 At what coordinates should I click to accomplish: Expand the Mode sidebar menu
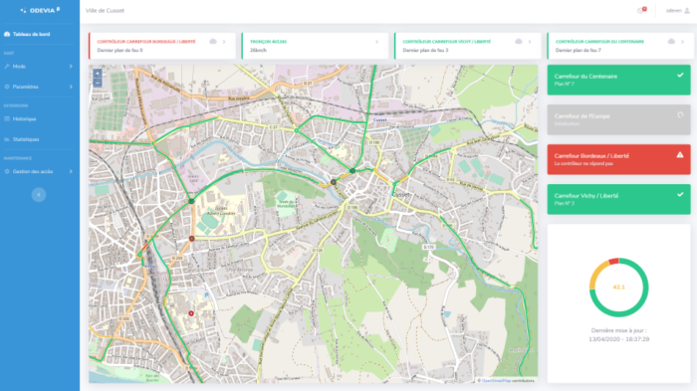click(x=39, y=67)
